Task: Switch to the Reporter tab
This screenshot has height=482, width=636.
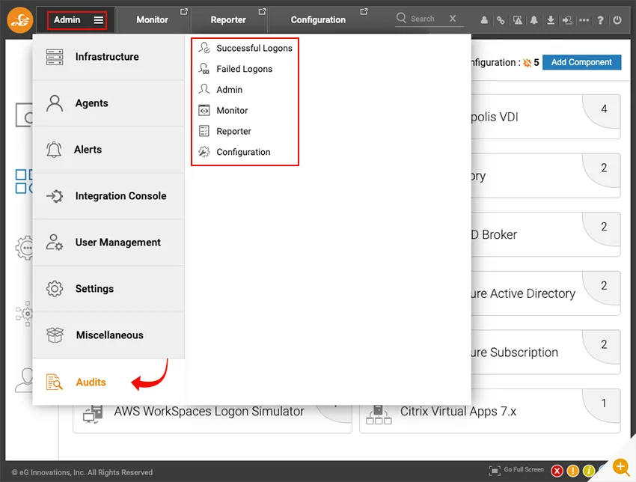Action: click(228, 20)
